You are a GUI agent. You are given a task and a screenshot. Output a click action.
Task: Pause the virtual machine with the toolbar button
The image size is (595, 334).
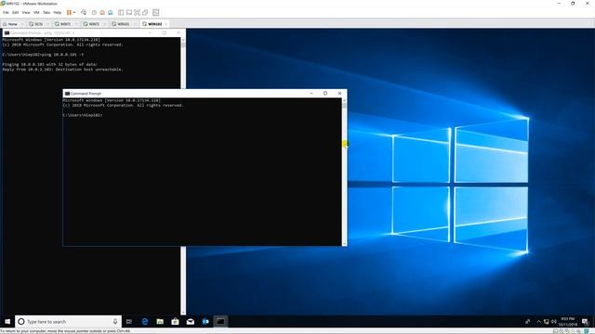coord(69,12)
